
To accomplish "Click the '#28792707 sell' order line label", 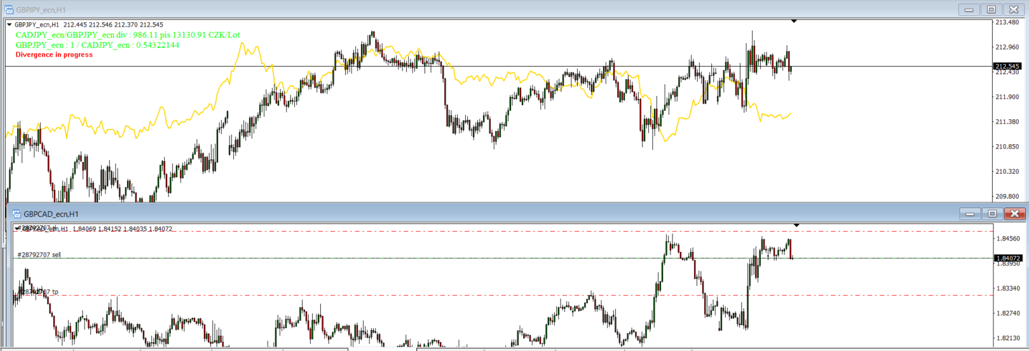I will 39,255.
